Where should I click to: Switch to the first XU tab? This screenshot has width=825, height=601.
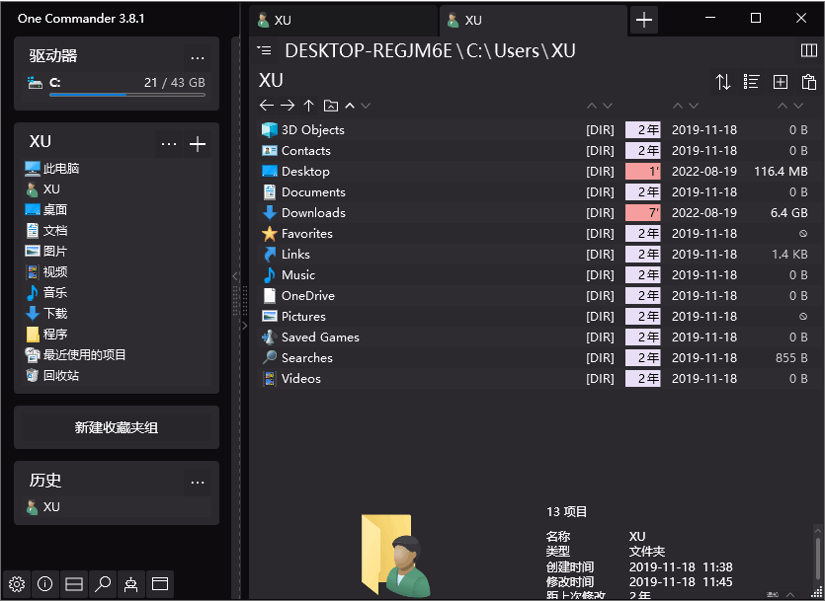341,20
